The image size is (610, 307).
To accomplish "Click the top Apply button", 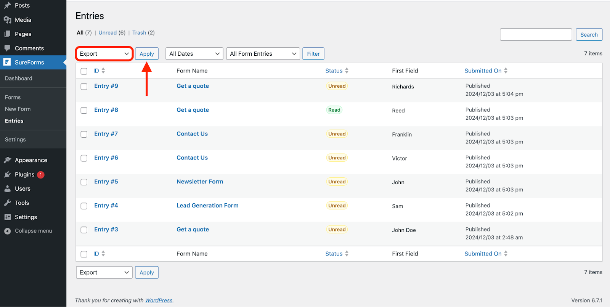I will (x=147, y=54).
